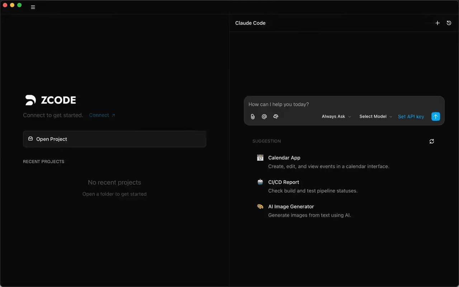Open the @ mention picker

tap(264, 116)
